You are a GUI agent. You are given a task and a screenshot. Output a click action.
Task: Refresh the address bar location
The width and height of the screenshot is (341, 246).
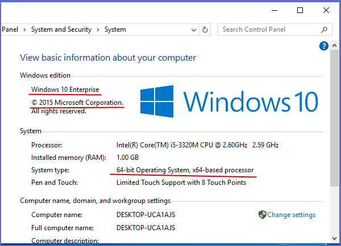pyautogui.click(x=205, y=29)
